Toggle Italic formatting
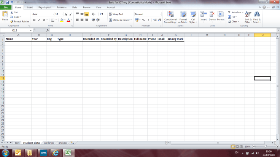 (38, 20)
